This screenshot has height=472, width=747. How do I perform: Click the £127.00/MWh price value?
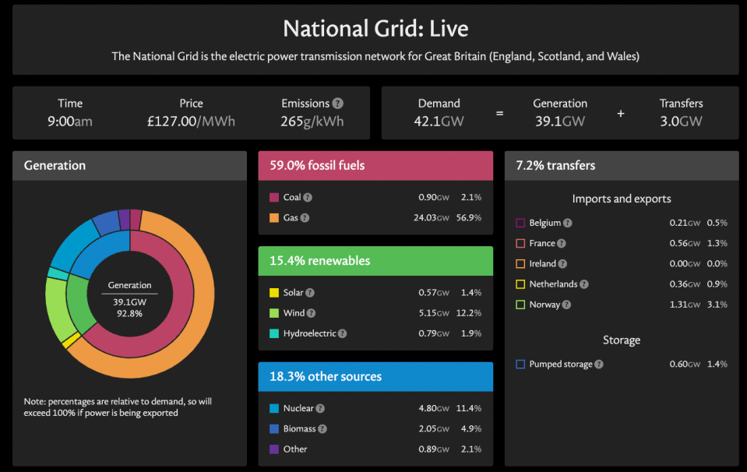(191, 122)
